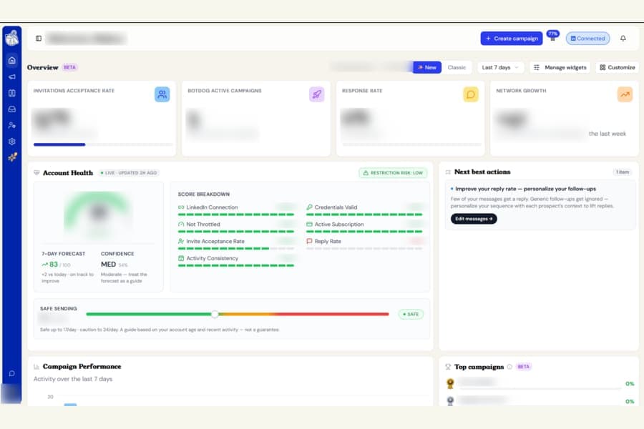Screen dimensions: 644x429
Task: Click the SAFE status badge
Action: [411, 314]
